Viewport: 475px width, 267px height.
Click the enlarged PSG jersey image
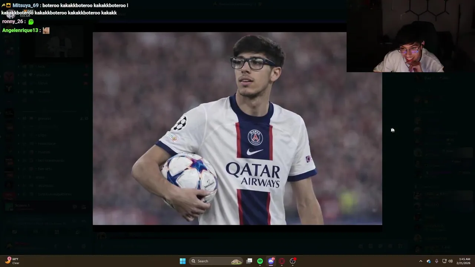(237, 128)
